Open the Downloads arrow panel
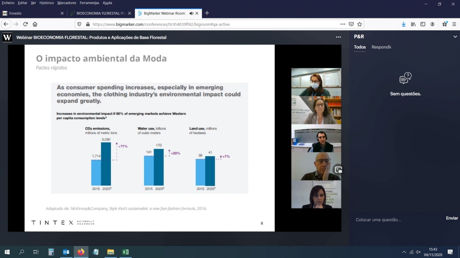Viewport: 460px width, 258px height. [x=404, y=24]
